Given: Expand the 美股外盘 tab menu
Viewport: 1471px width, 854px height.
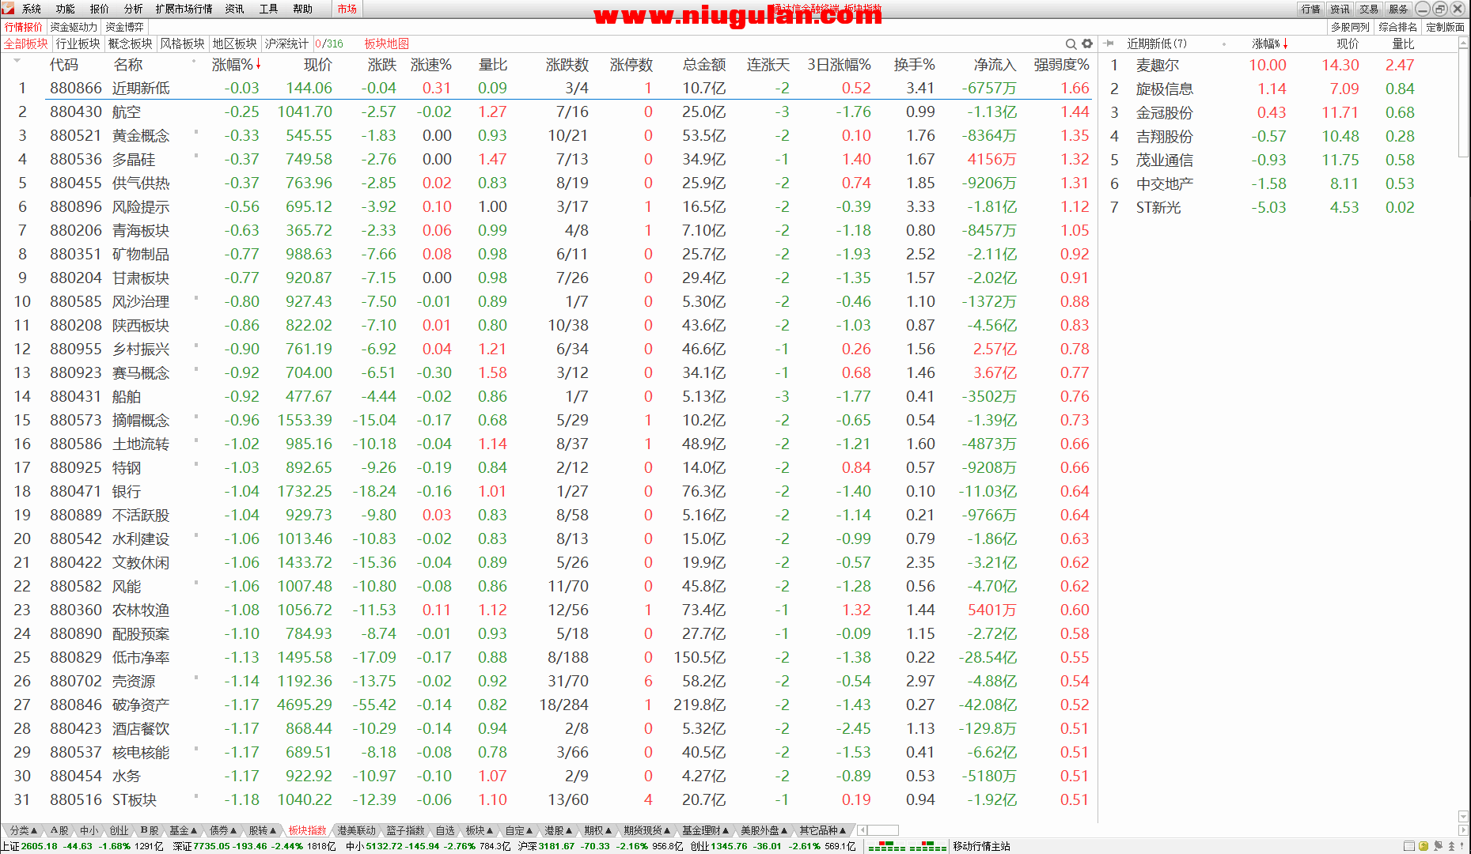Looking at the screenshot, I should tap(764, 830).
